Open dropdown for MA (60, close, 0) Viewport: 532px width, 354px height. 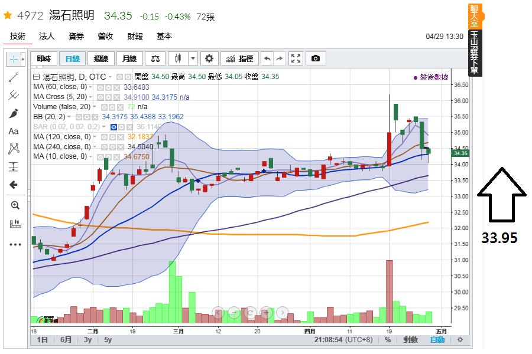(91, 87)
